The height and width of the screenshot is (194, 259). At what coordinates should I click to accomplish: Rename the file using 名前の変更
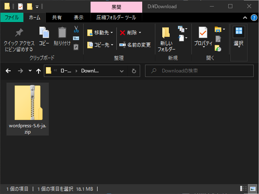point(135,45)
